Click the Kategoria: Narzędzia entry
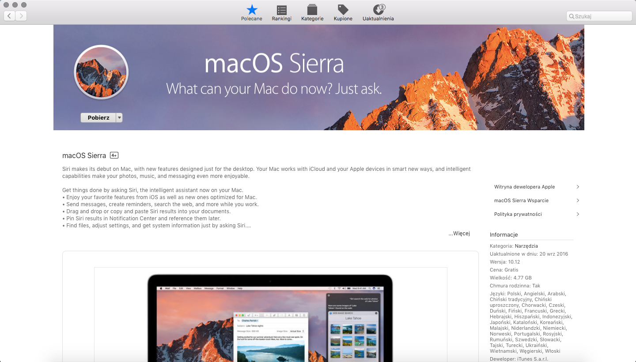Image resolution: width=636 pixels, height=362 pixels. 514,246
